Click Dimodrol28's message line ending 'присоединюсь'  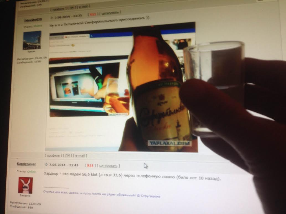[99, 22]
